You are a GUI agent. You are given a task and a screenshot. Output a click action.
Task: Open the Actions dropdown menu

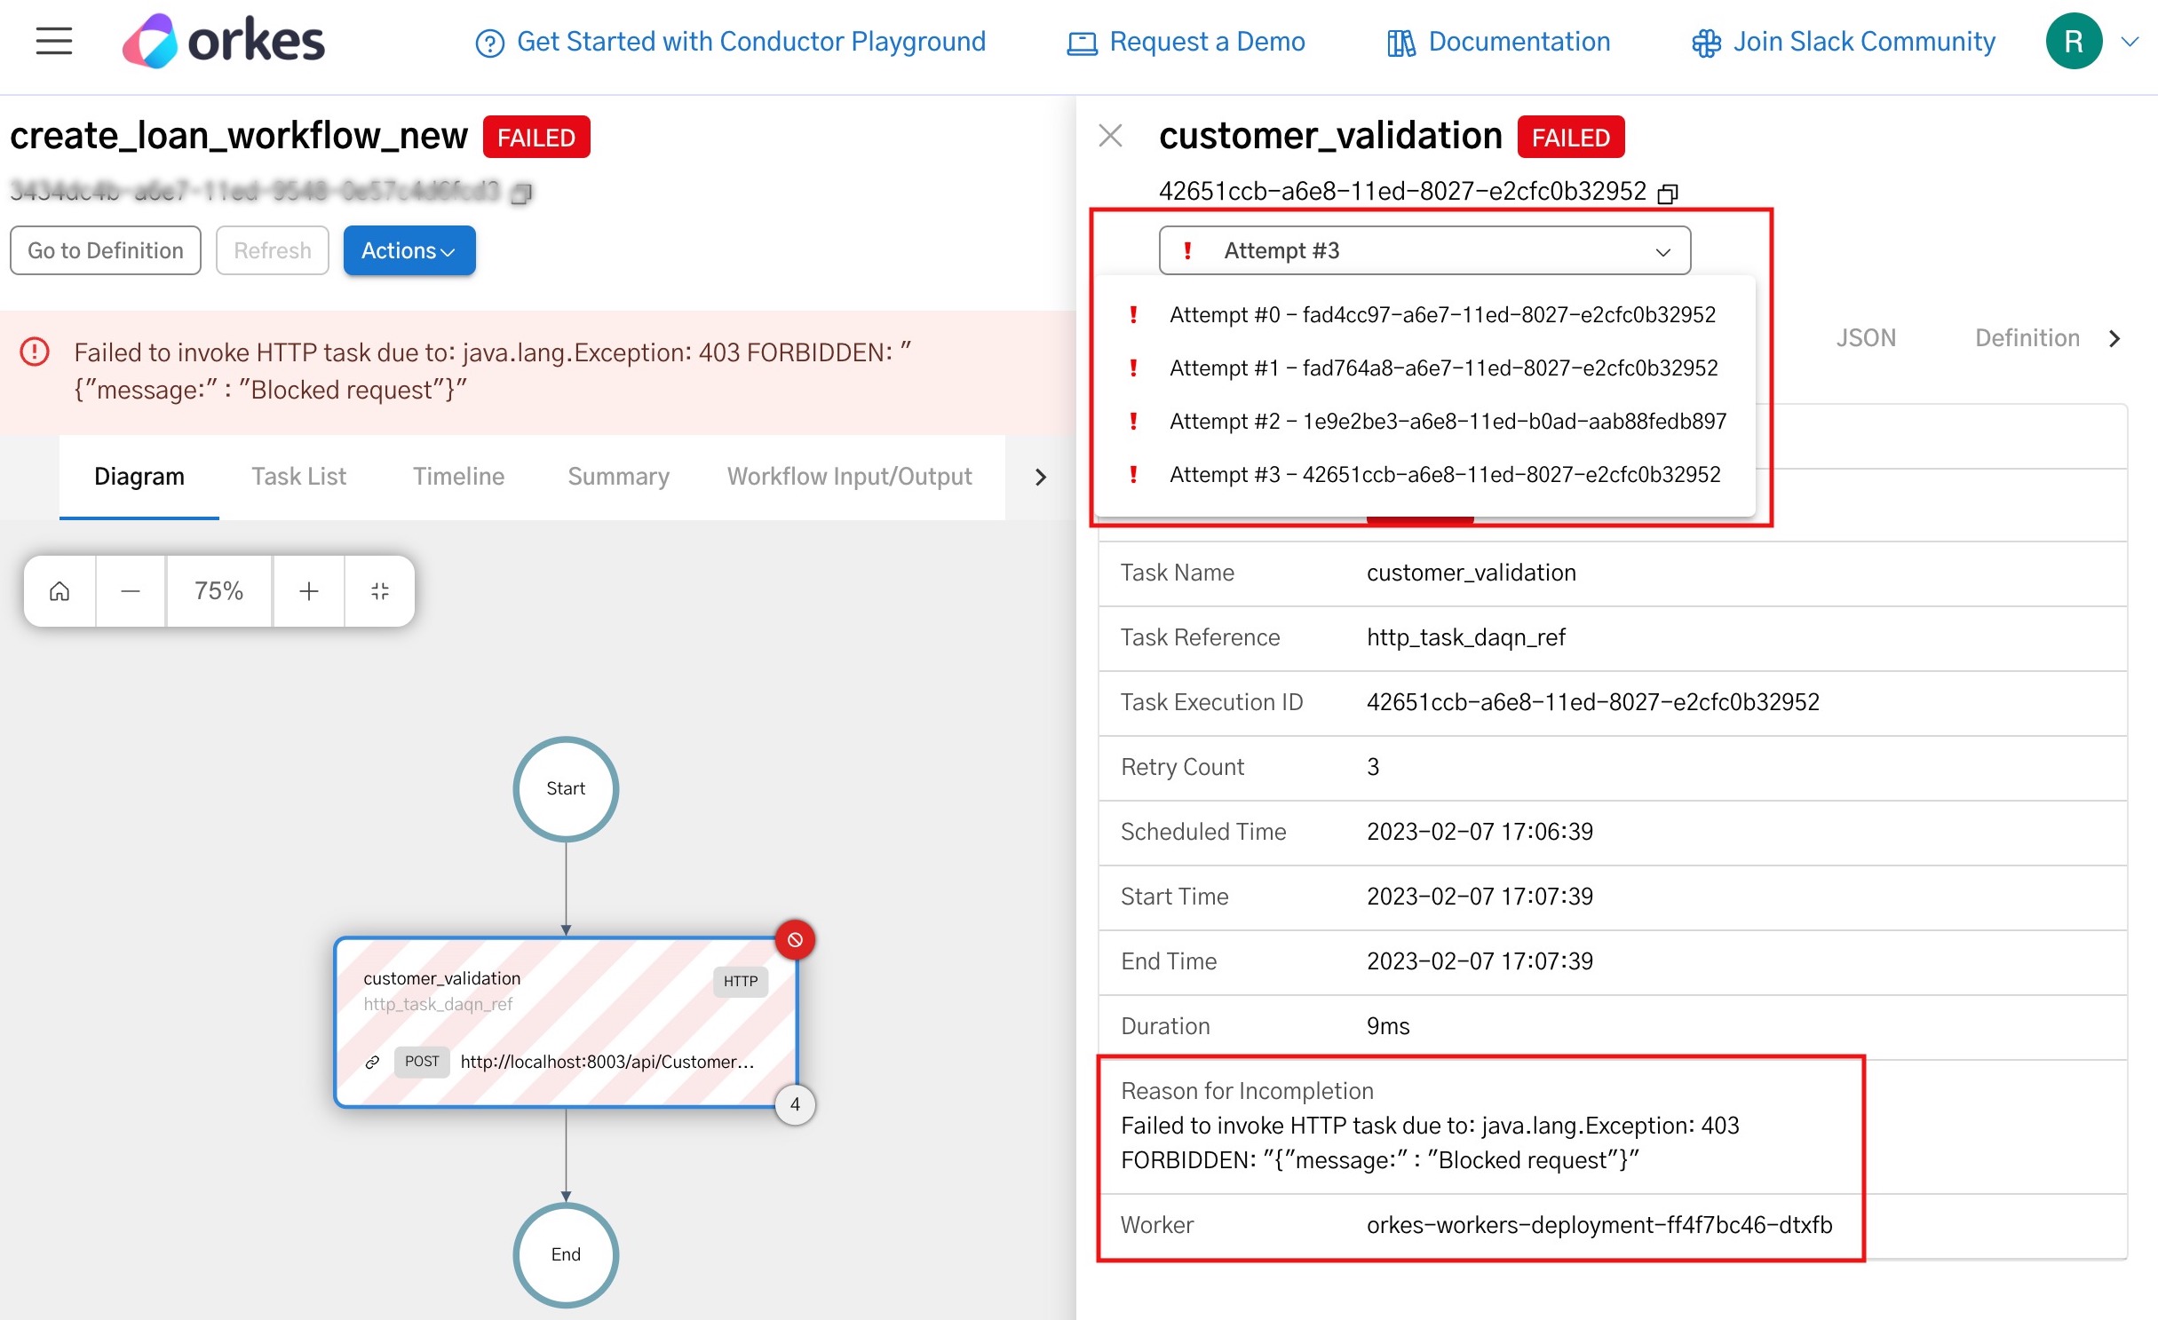[x=409, y=251]
